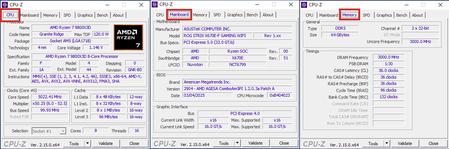Screen dimensions: 449x149
Task: Click Validate button in the right window
Action: coord(405,143)
